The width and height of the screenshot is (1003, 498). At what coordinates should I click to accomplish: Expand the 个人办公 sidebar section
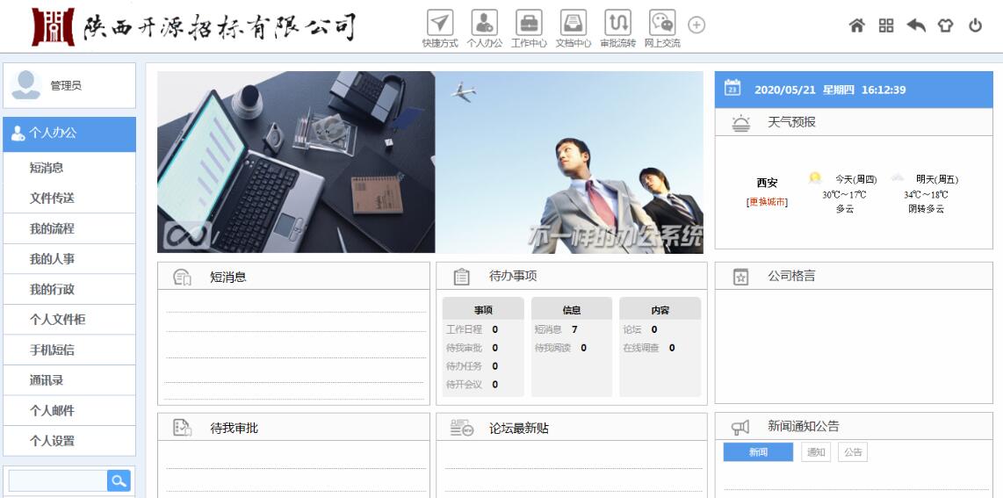(69, 134)
